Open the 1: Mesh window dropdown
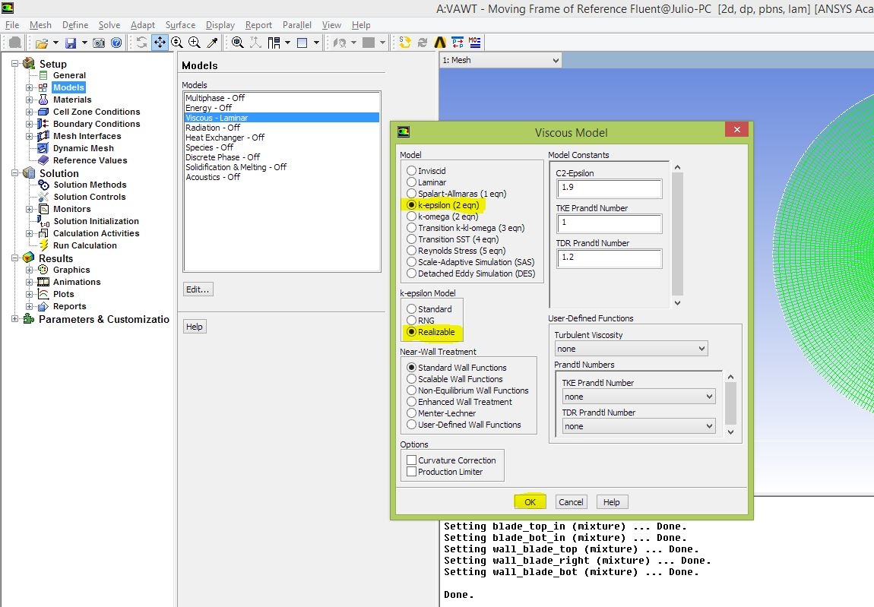The height and width of the screenshot is (607, 874). click(x=501, y=60)
